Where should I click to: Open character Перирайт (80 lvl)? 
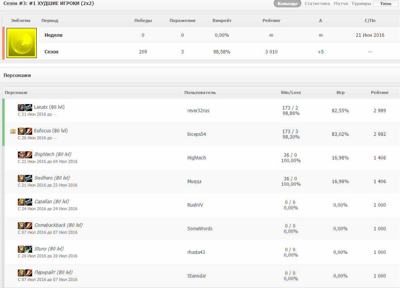coord(53,272)
